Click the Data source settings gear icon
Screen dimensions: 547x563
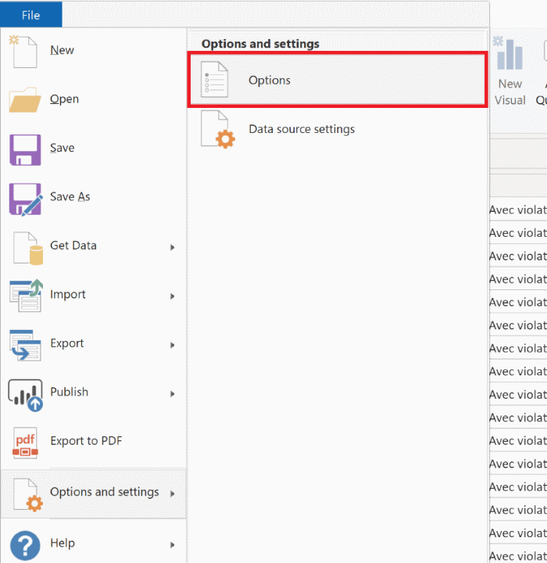point(218,129)
